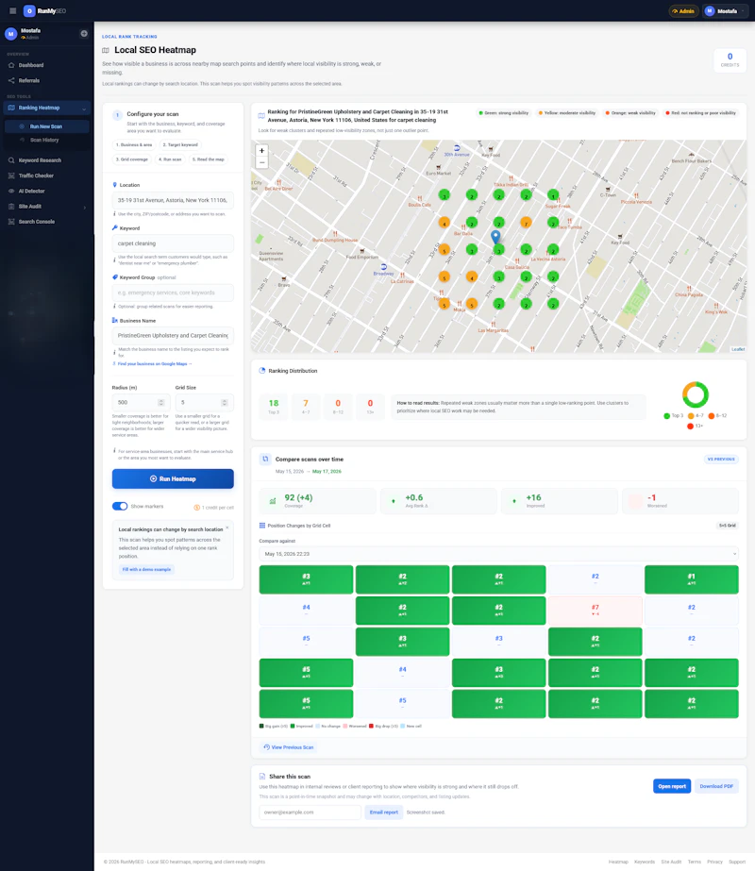
Task: Adjust the Radius stepper arrows
Action: point(161,403)
